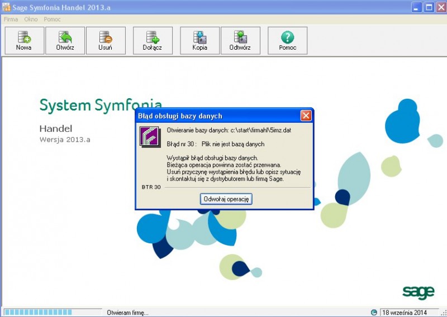Open a company with the Otwórz button
The width and height of the screenshot is (447, 317).
(65, 41)
